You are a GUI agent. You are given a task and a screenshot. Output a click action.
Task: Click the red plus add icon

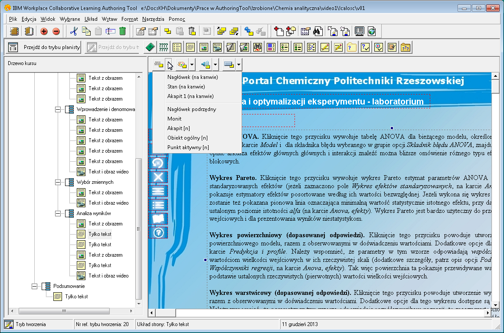coord(44,31)
